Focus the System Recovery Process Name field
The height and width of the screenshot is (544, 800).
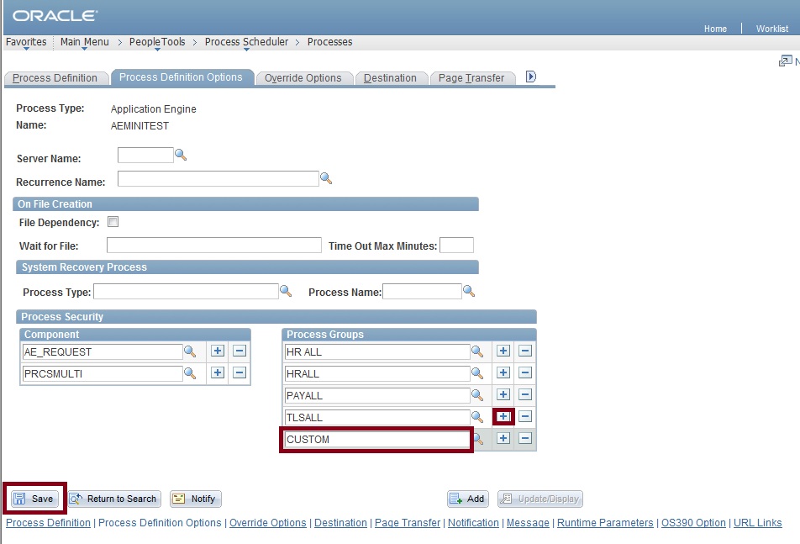[x=423, y=292]
